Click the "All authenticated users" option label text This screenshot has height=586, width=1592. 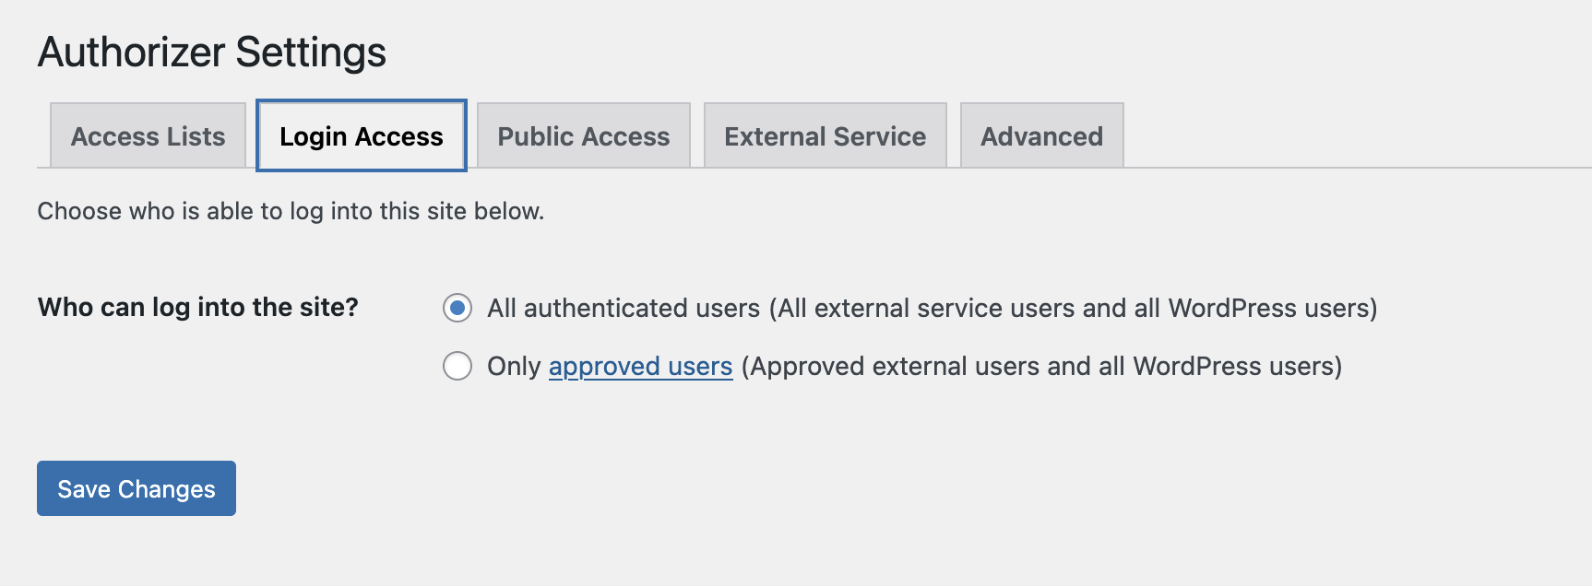point(624,308)
